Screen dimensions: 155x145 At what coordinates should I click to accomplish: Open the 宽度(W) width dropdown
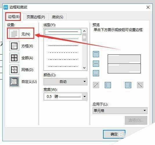[65, 97]
